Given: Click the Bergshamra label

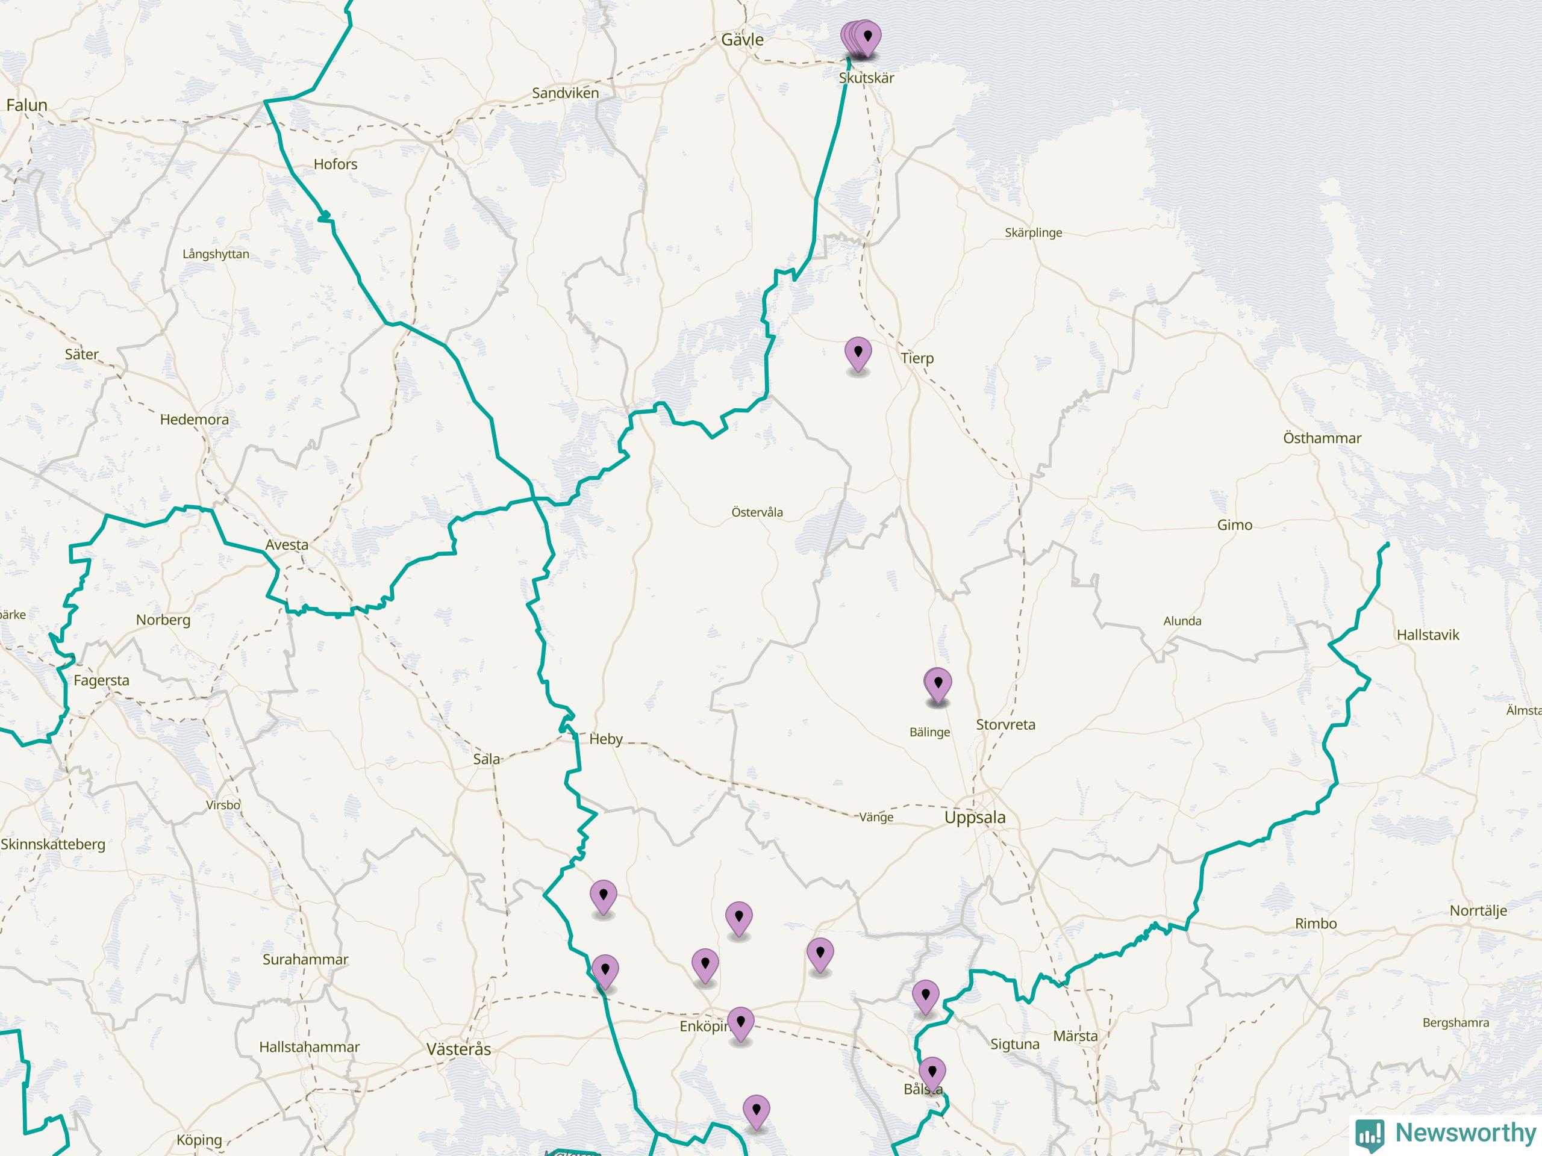Looking at the screenshot, I should click(x=1455, y=1023).
